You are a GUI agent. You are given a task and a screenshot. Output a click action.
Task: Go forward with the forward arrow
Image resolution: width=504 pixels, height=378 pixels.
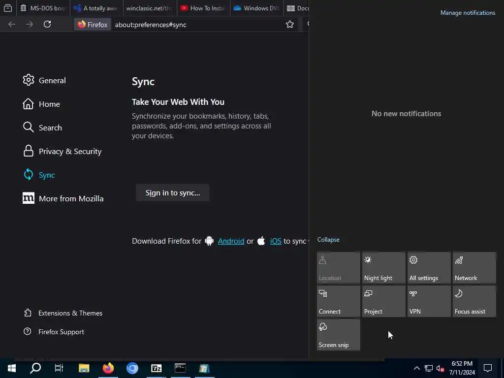(30, 25)
